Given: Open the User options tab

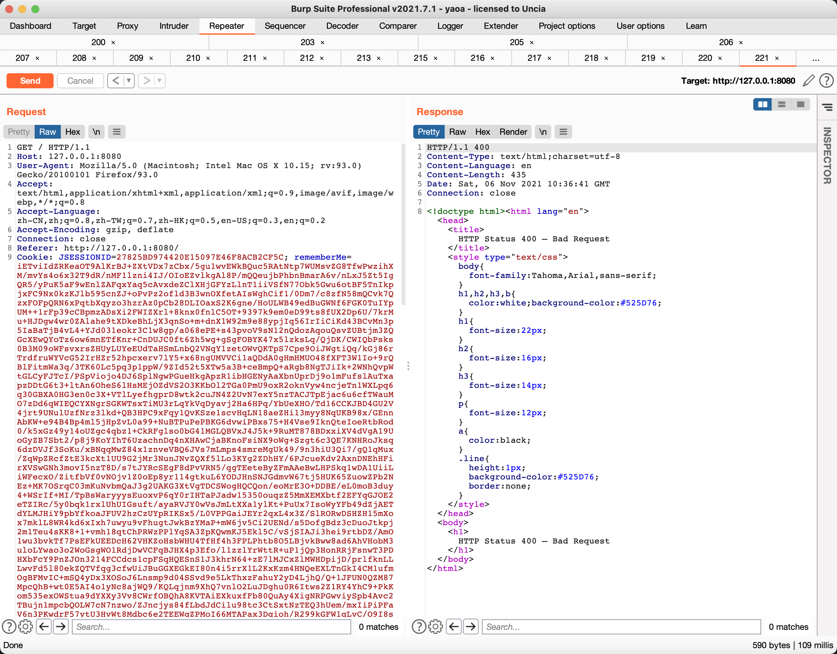Looking at the screenshot, I should pos(641,26).
